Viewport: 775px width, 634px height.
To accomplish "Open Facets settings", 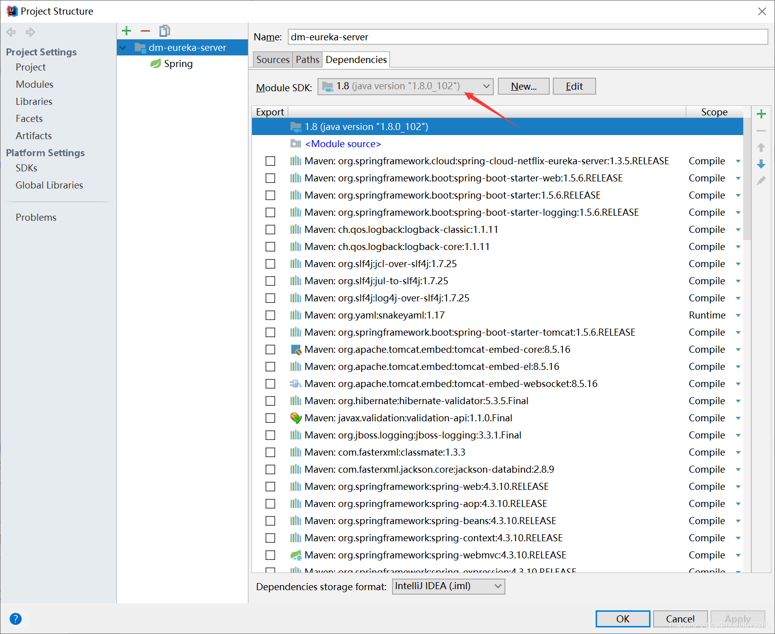I will [x=29, y=118].
